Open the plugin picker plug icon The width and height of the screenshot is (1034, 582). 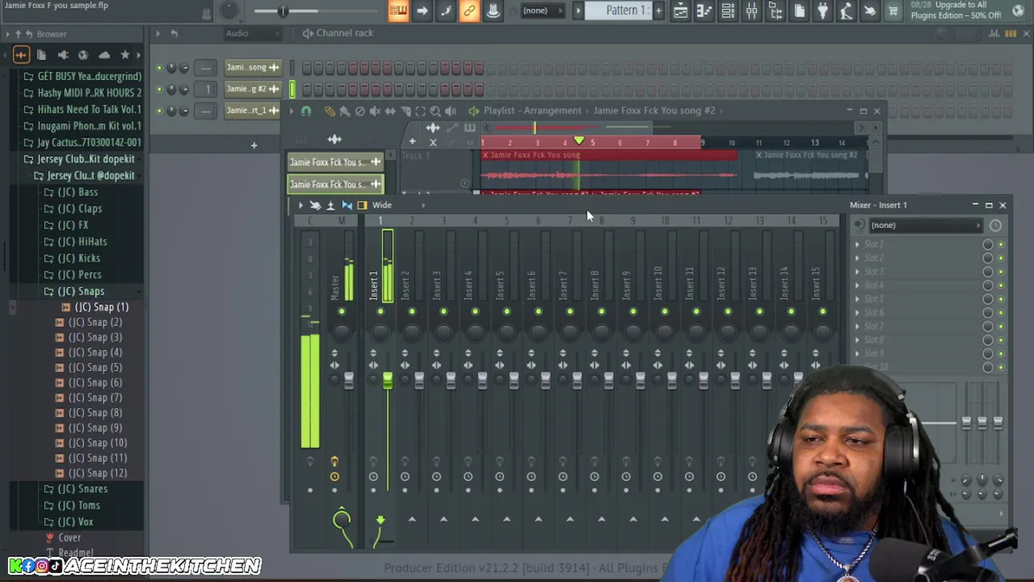[822, 11]
